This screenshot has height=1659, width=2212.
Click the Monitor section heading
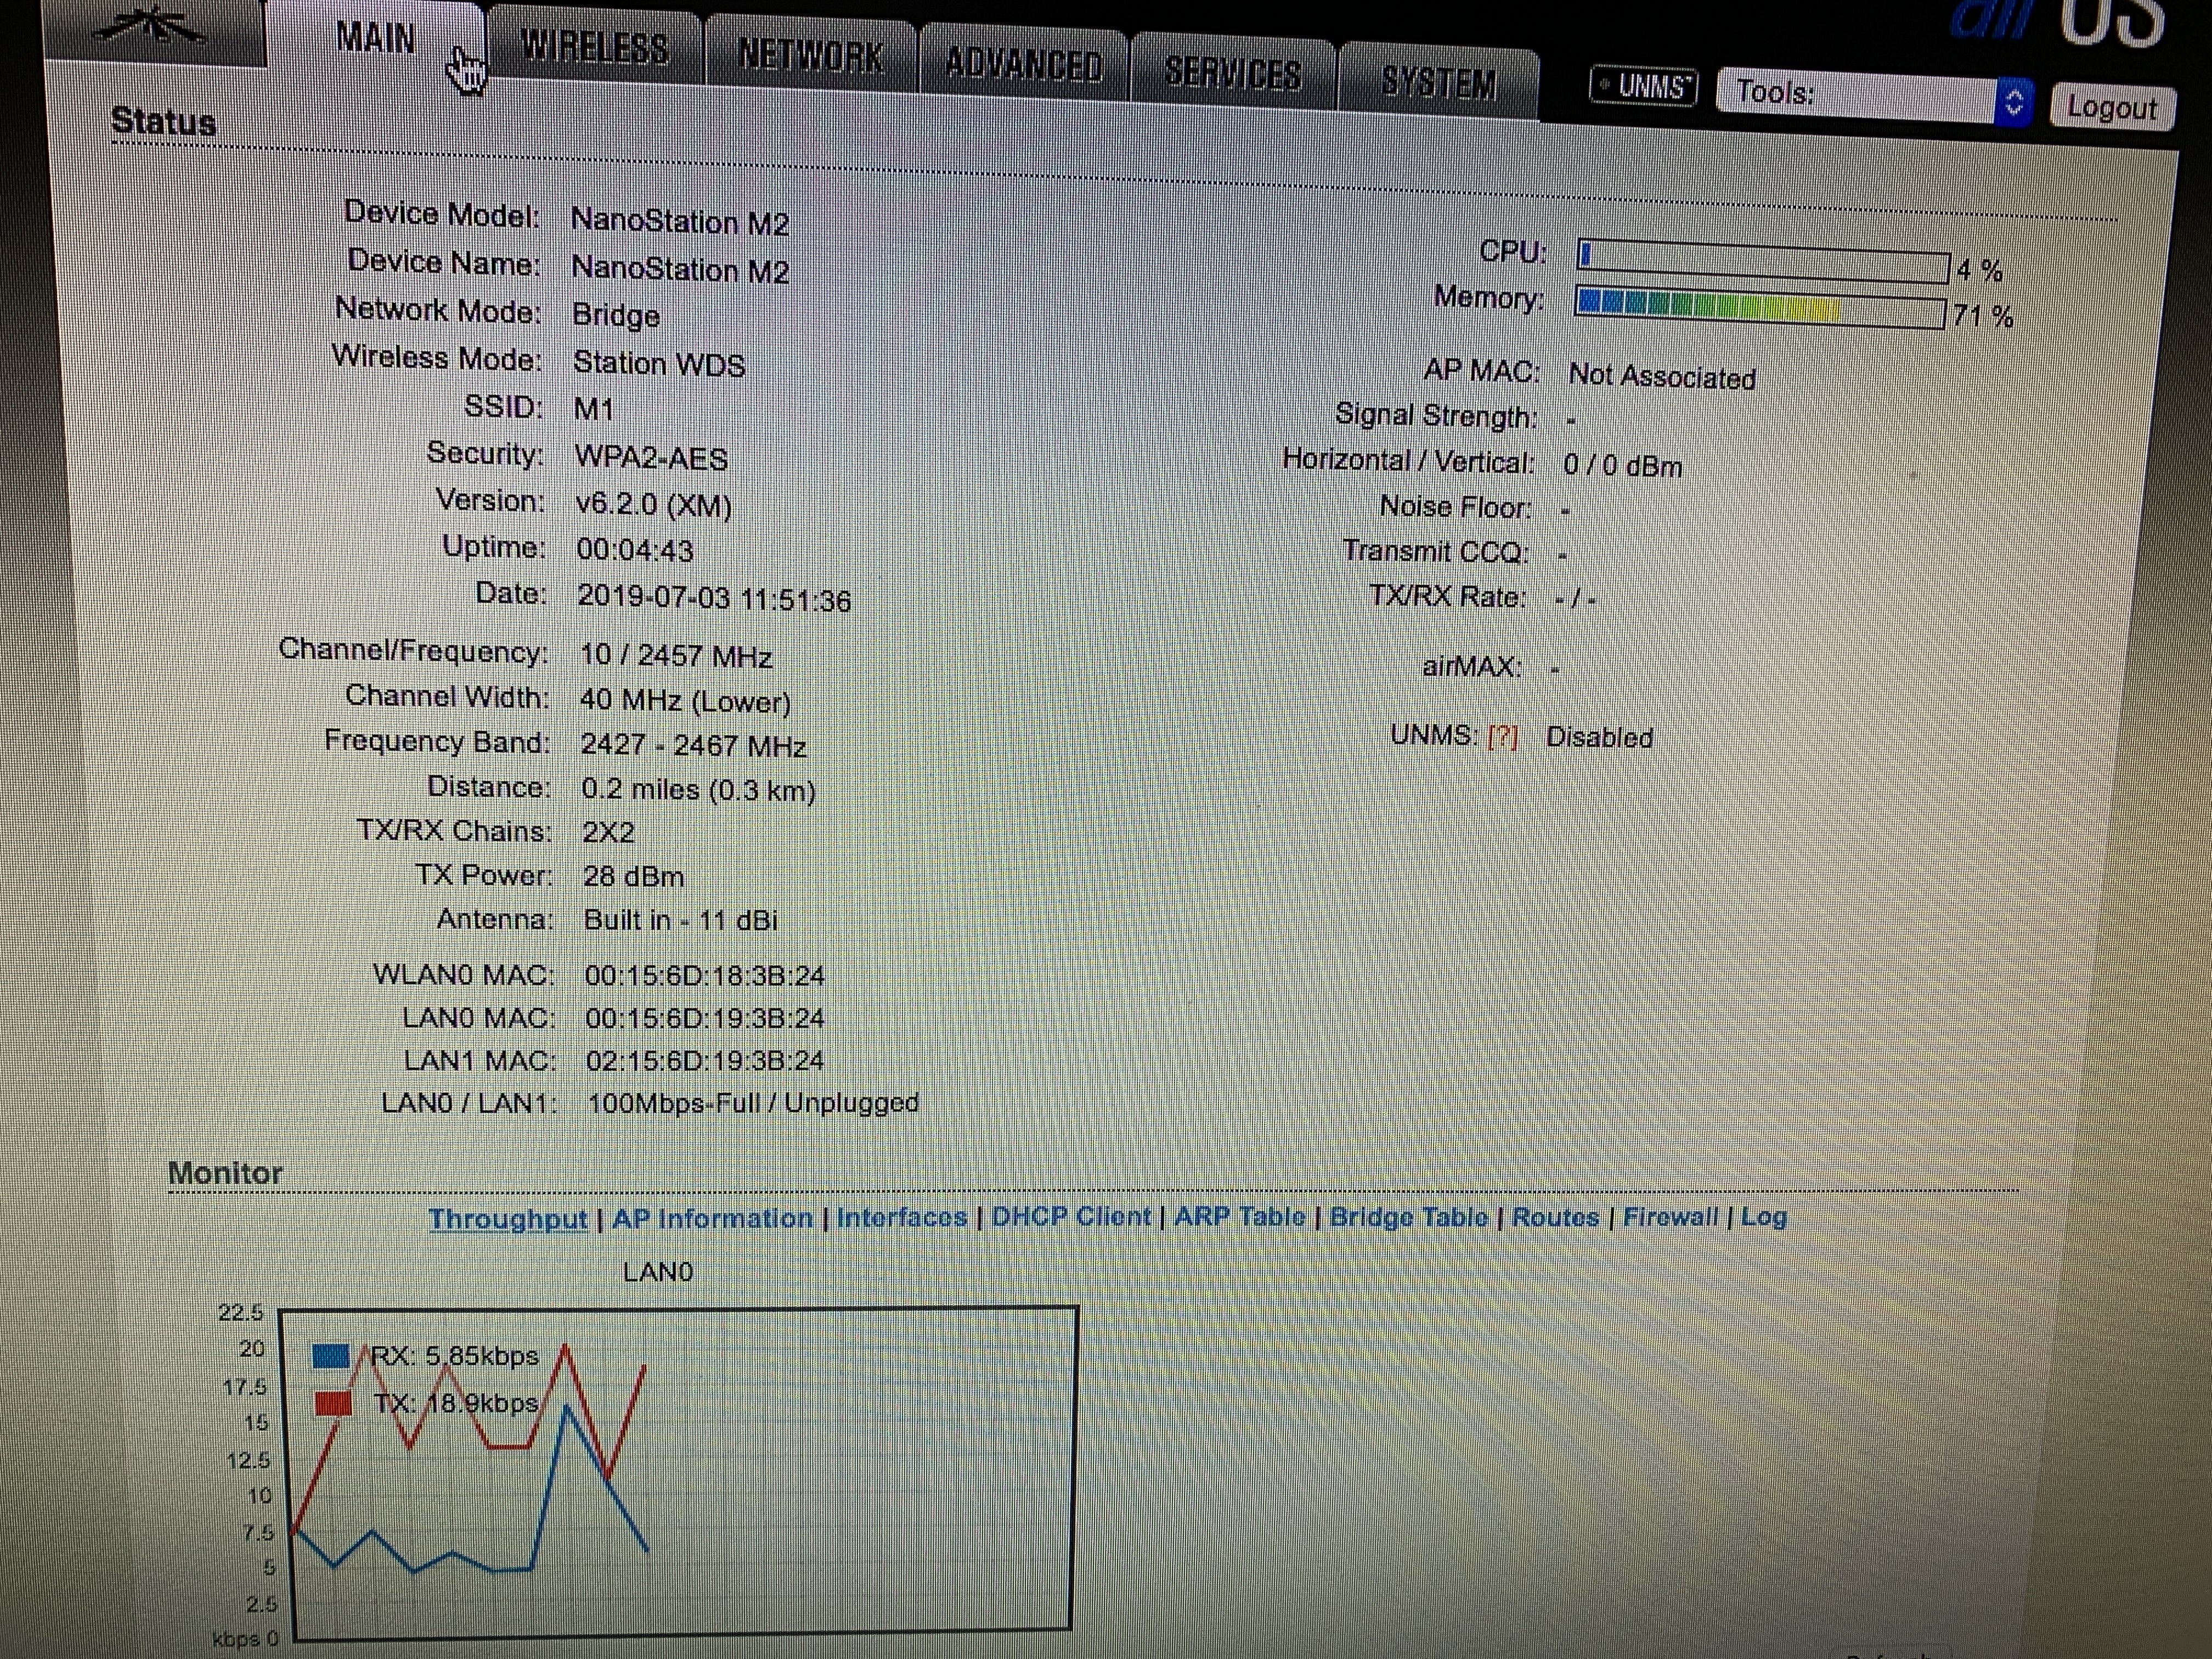pyautogui.click(x=225, y=1173)
